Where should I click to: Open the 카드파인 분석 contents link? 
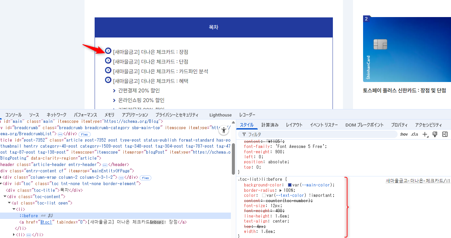point(161,71)
